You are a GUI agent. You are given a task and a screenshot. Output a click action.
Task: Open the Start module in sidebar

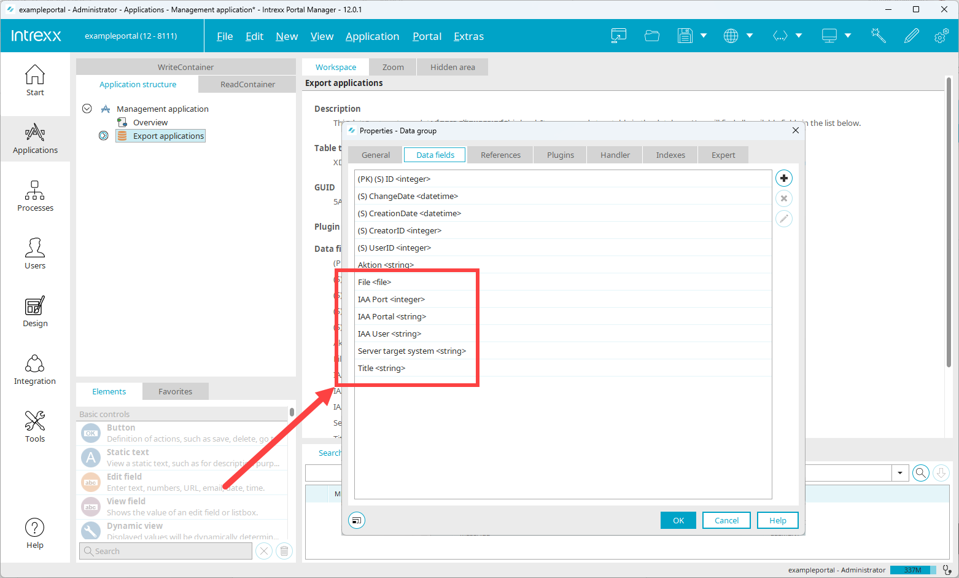pyautogui.click(x=35, y=81)
